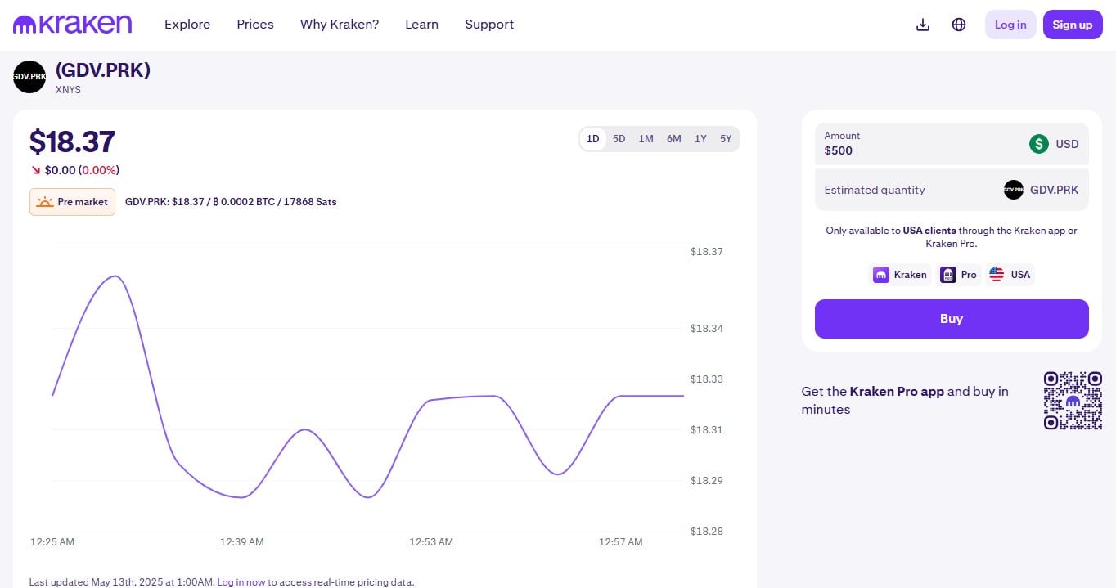Click the "Get the Kraken Pro app" text
The width and height of the screenshot is (1116, 588).
pyautogui.click(x=905, y=401)
